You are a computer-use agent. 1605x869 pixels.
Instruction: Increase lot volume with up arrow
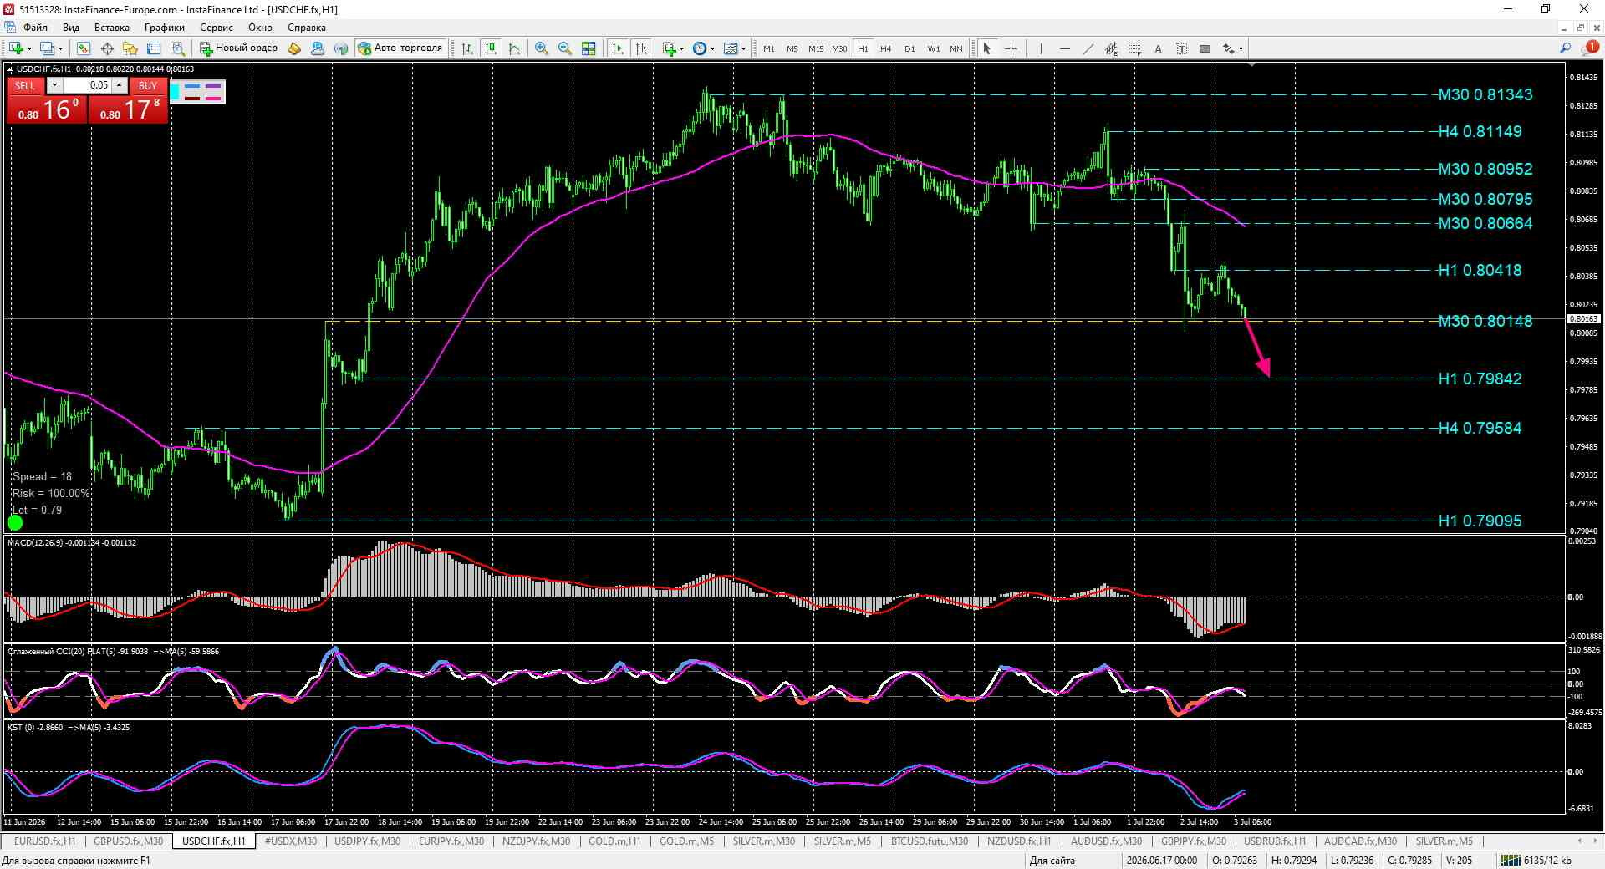(x=120, y=85)
